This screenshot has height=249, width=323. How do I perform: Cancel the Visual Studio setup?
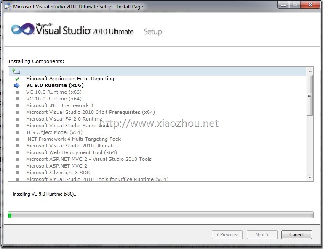point(296,235)
